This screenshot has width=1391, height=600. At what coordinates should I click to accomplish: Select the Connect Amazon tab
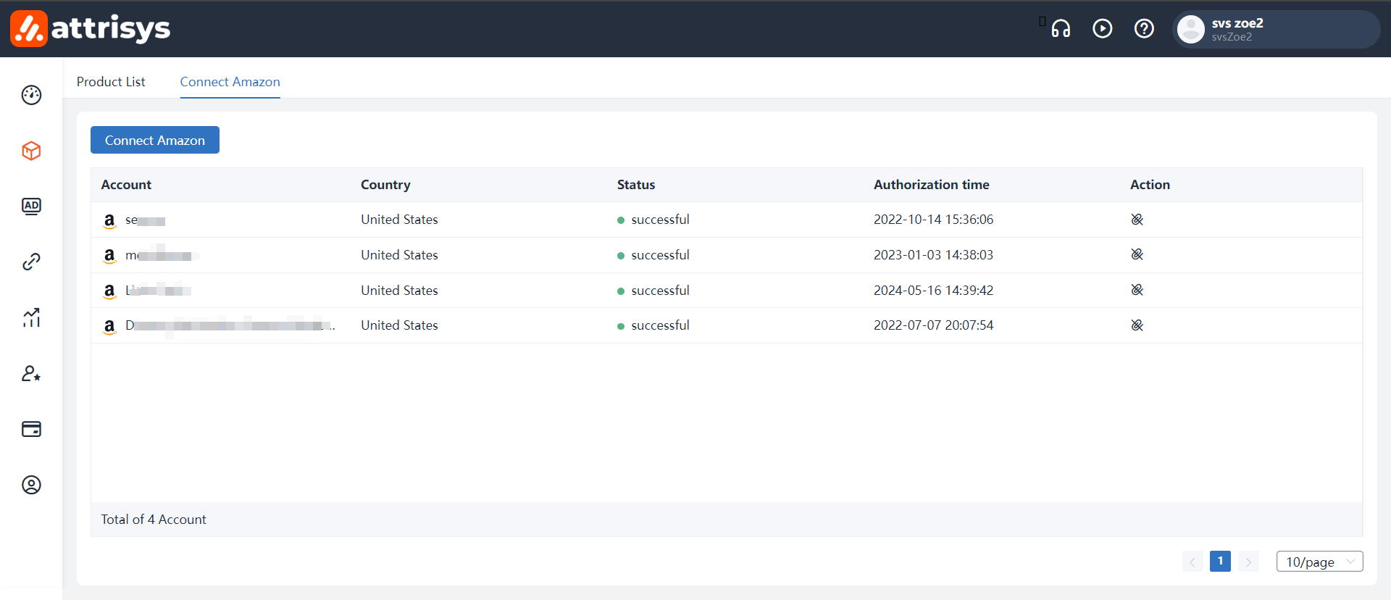click(230, 82)
